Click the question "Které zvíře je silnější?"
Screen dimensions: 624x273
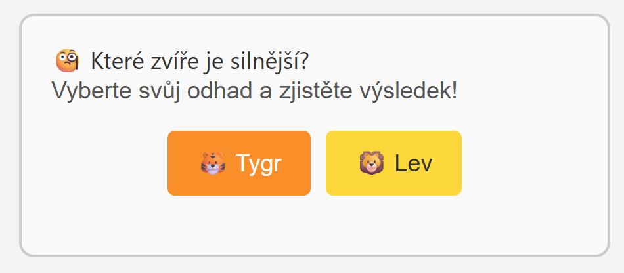(200, 62)
